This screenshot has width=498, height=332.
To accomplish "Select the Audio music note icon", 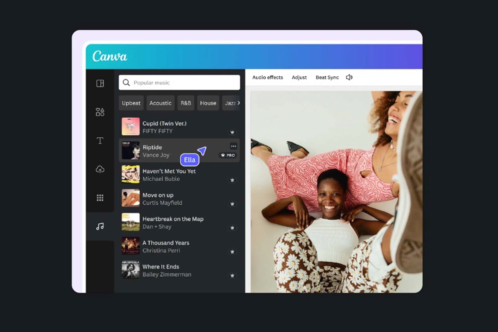I will pyautogui.click(x=100, y=226).
